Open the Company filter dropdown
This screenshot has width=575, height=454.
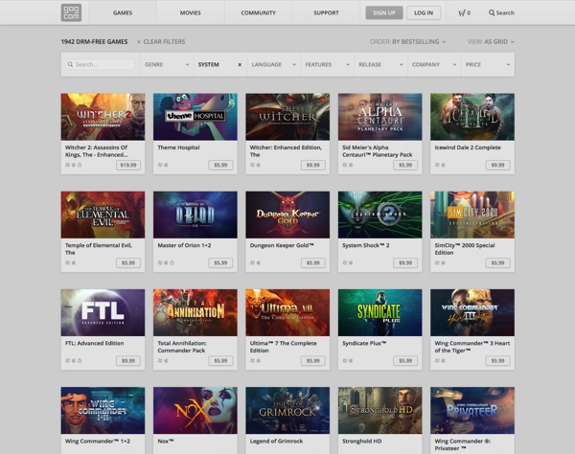(434, 64)
